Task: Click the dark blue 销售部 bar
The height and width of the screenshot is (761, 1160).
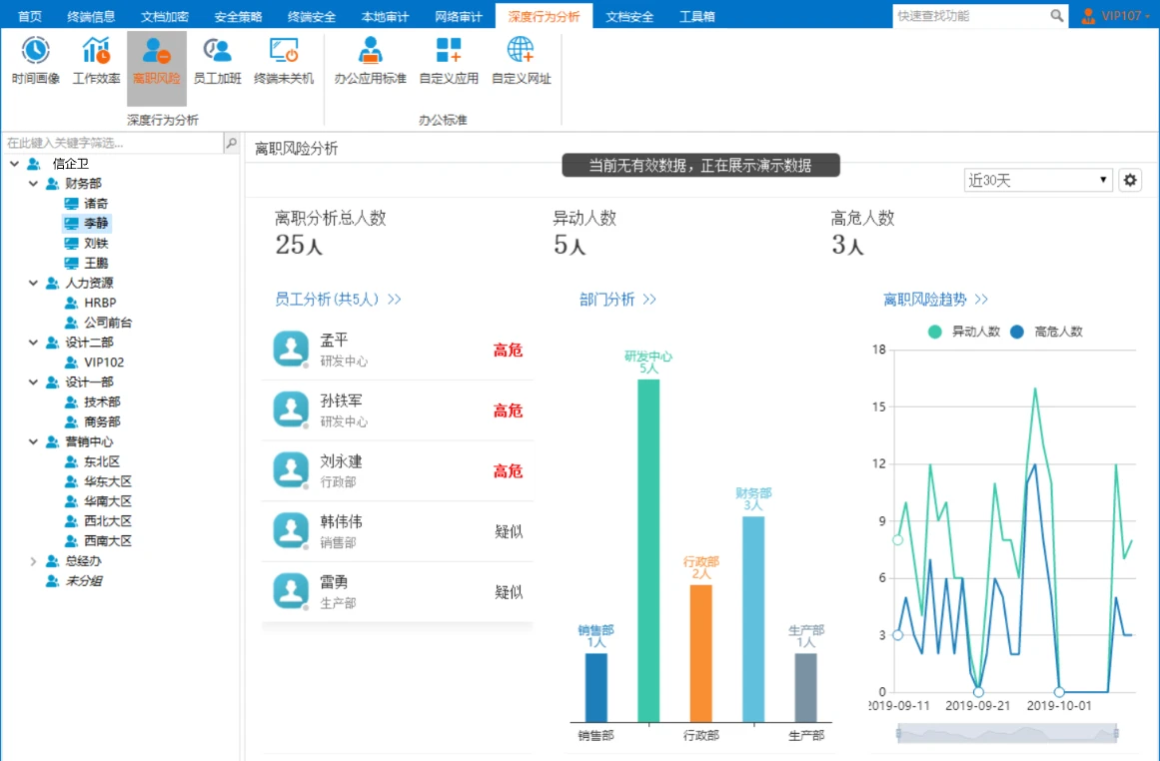Action: pyautogui.click(x=595, y=688)
